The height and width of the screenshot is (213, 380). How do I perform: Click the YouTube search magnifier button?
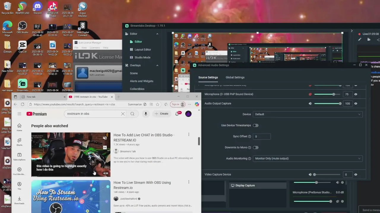(x=132, y=114)
